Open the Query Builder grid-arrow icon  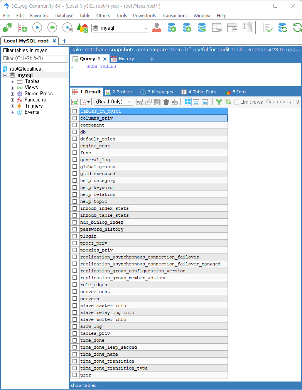pos(217,27)
